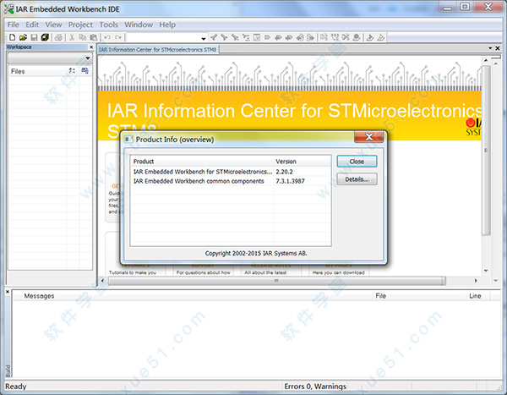
Task: Click horizontal scrollbar right arrow
Action: (476, 281)
